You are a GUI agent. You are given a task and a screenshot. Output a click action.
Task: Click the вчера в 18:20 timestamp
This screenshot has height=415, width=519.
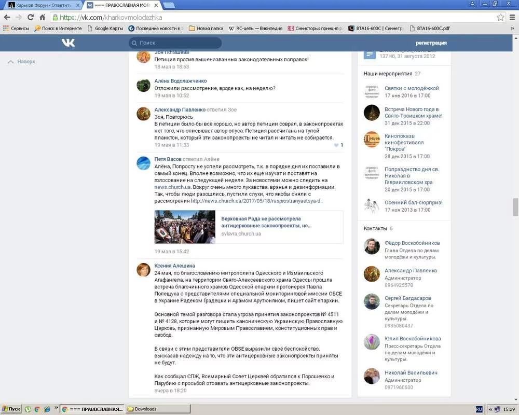click(170, 391)
